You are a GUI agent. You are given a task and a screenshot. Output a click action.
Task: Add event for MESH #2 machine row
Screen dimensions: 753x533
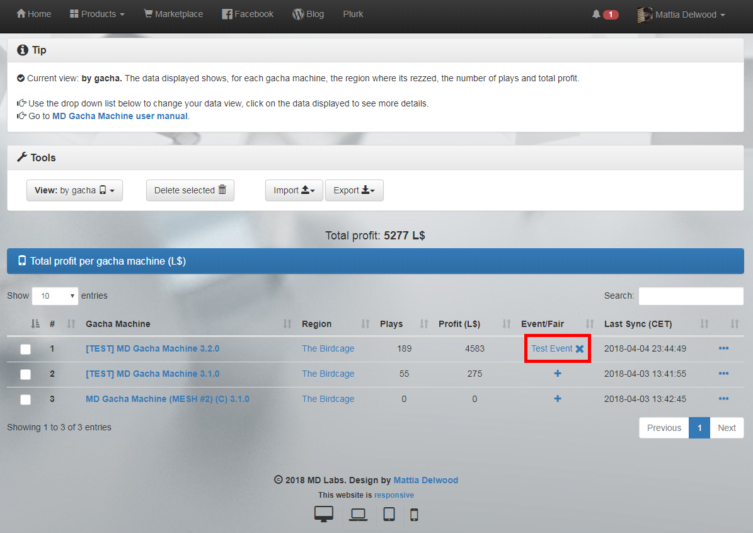pyautogui.click(x=557, y=399)
